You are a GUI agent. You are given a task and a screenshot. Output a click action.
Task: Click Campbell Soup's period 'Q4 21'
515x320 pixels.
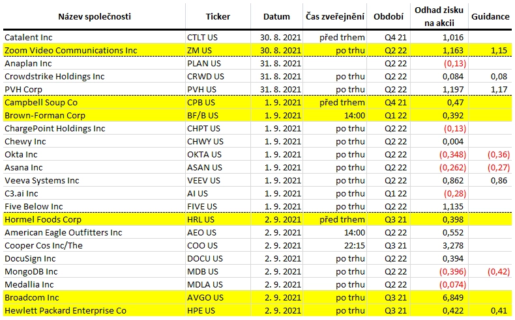click(x=396, y=103)
